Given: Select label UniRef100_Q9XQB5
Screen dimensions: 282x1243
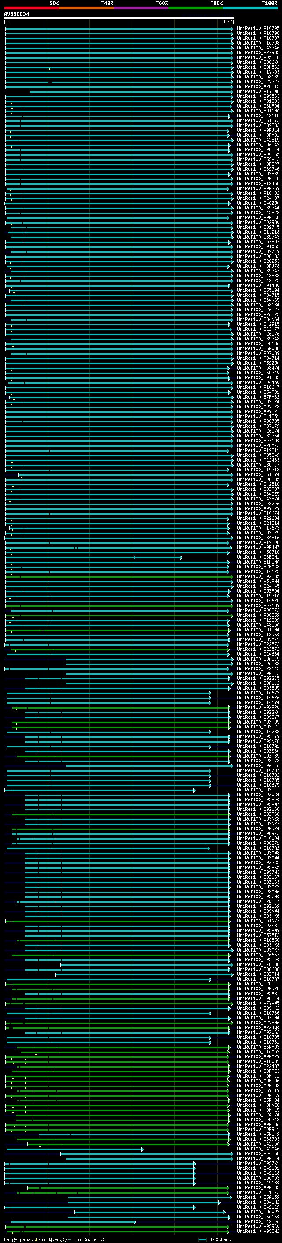Looking at the screenshot, I should (x=258, y=577).
